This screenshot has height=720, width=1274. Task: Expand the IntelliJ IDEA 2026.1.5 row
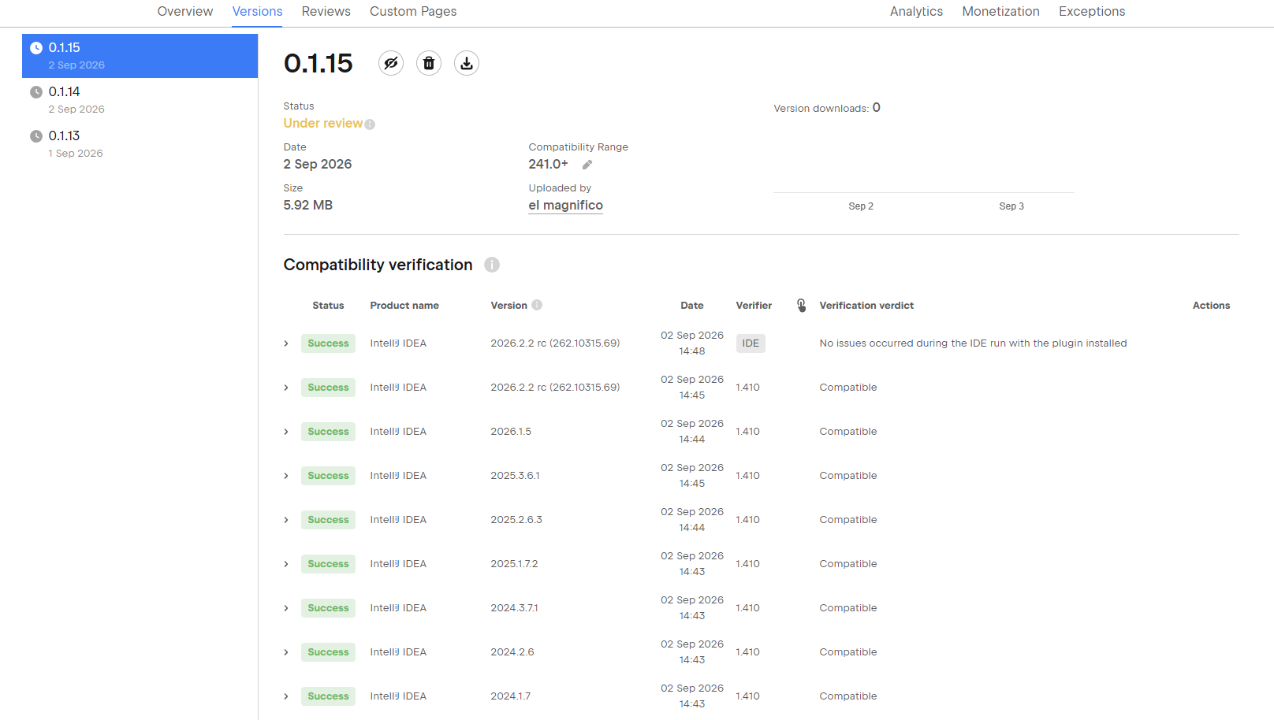(286, 432)
